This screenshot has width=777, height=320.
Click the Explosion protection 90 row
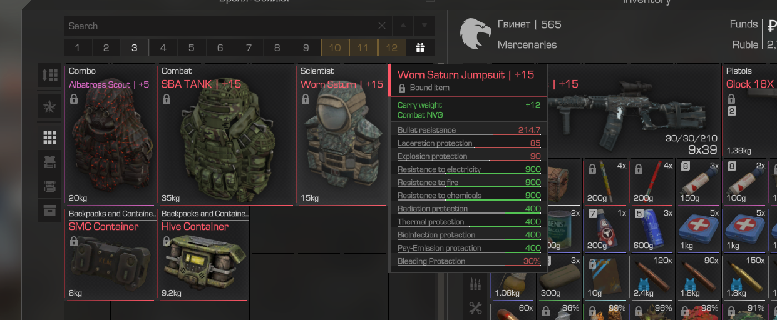click(468, 156)
